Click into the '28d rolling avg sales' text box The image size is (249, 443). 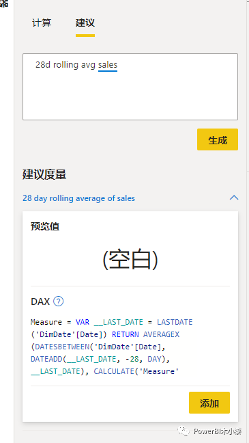click(x=130, y=87)
